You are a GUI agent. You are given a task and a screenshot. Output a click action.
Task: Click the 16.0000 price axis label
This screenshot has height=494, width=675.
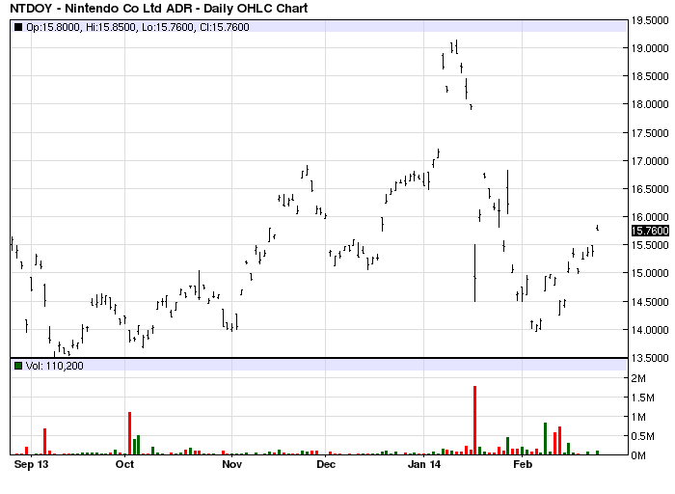[650, 217]
